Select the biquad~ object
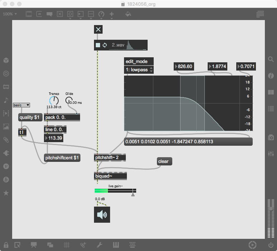This screenshot has height=251, width=277. point(110,176)
